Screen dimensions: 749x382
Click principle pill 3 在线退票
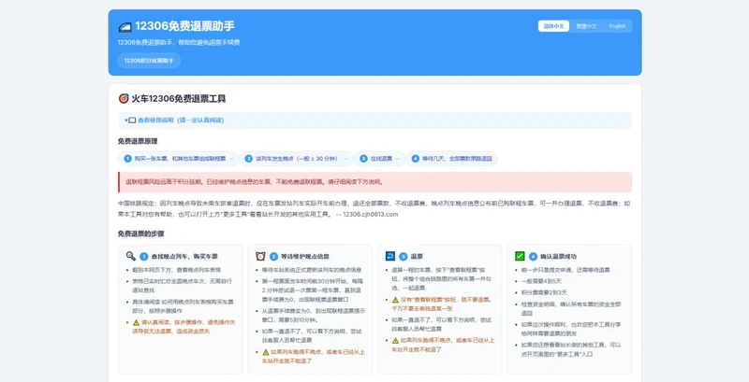tap(380, 159)
